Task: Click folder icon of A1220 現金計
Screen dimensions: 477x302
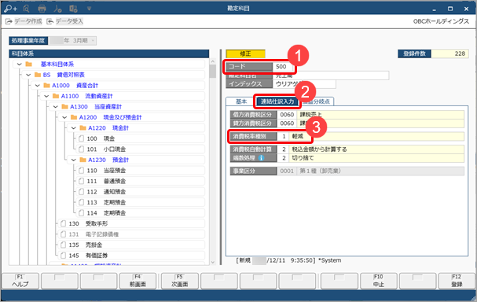Action: pyautogui.click(x=83, y=128)
